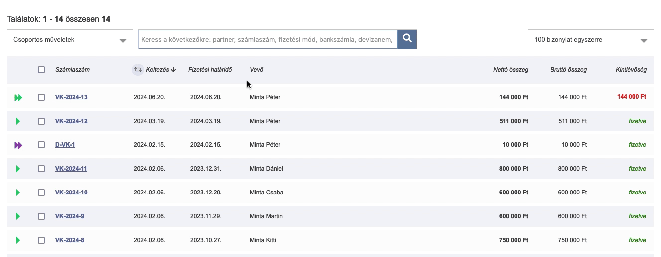Viewport: 661px width, 257px height.
Task: Expand the 100 bizonylat egyszerre dropdown
Action: click(591, 39)
